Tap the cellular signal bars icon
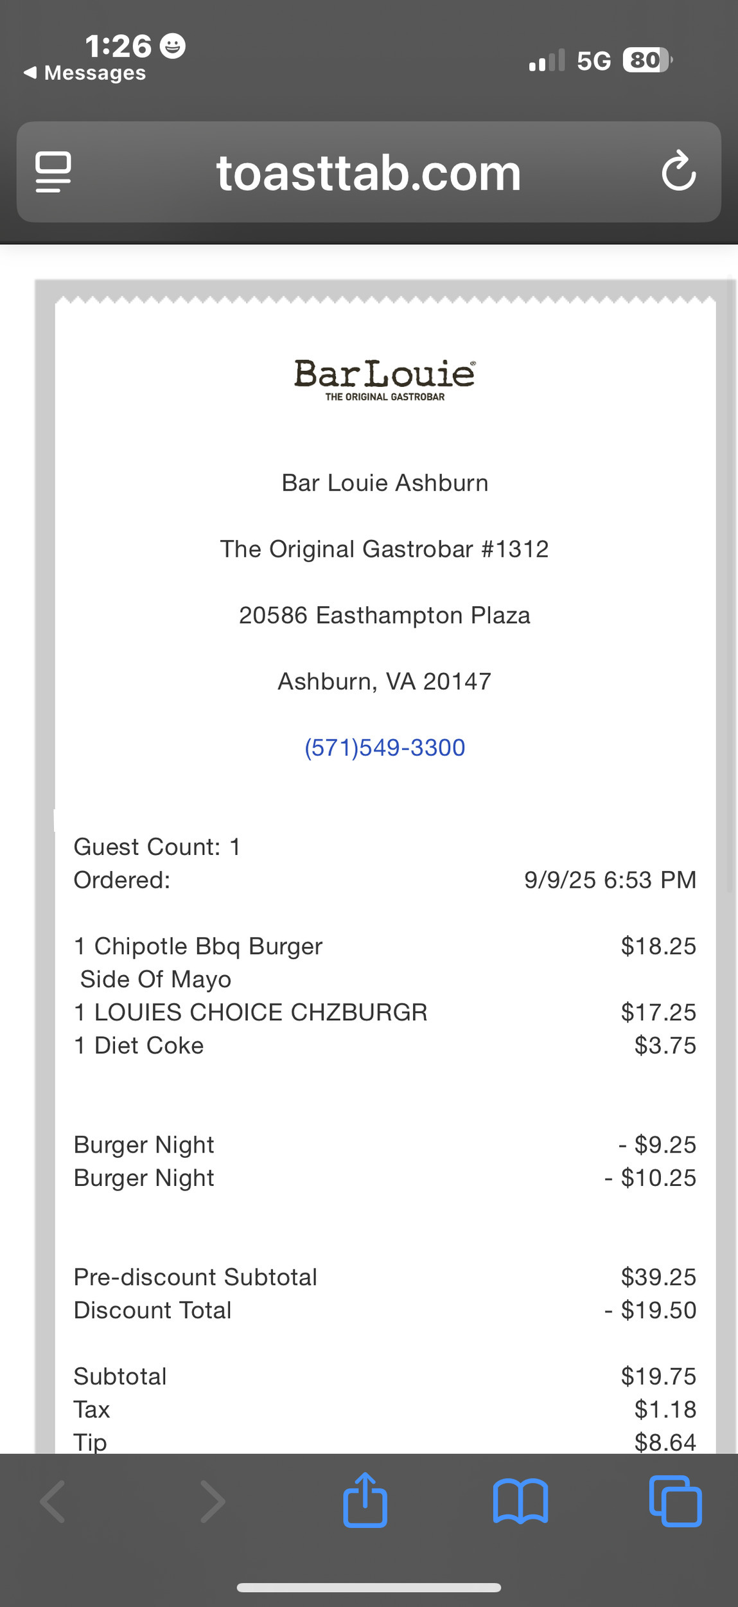This screenshot has width=738, height=1607. click(547, 60)
